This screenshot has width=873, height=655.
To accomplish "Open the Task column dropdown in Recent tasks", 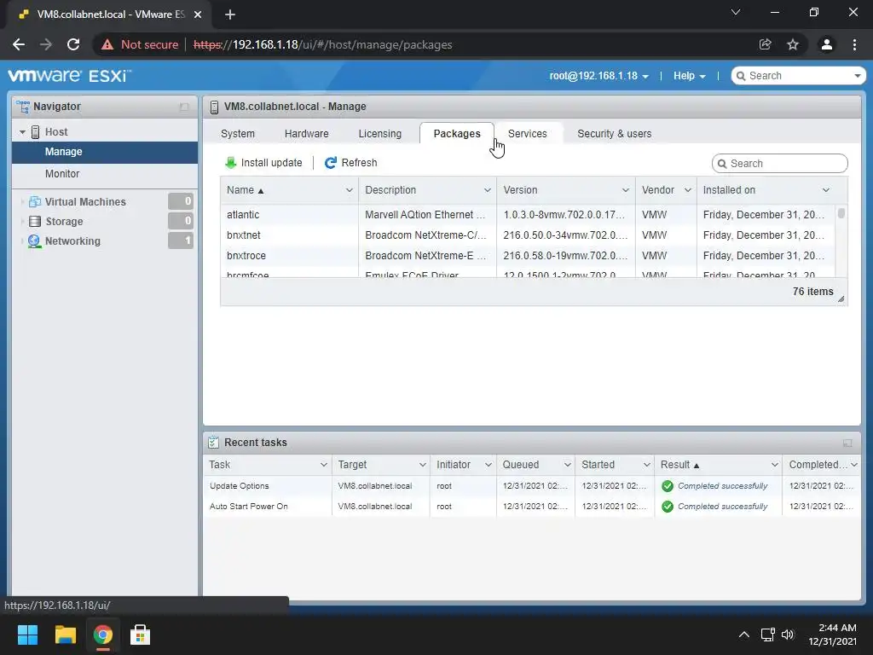I will 323,465.
